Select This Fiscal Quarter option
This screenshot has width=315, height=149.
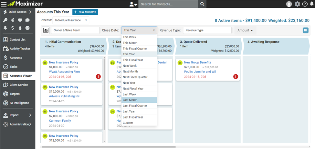139,49
